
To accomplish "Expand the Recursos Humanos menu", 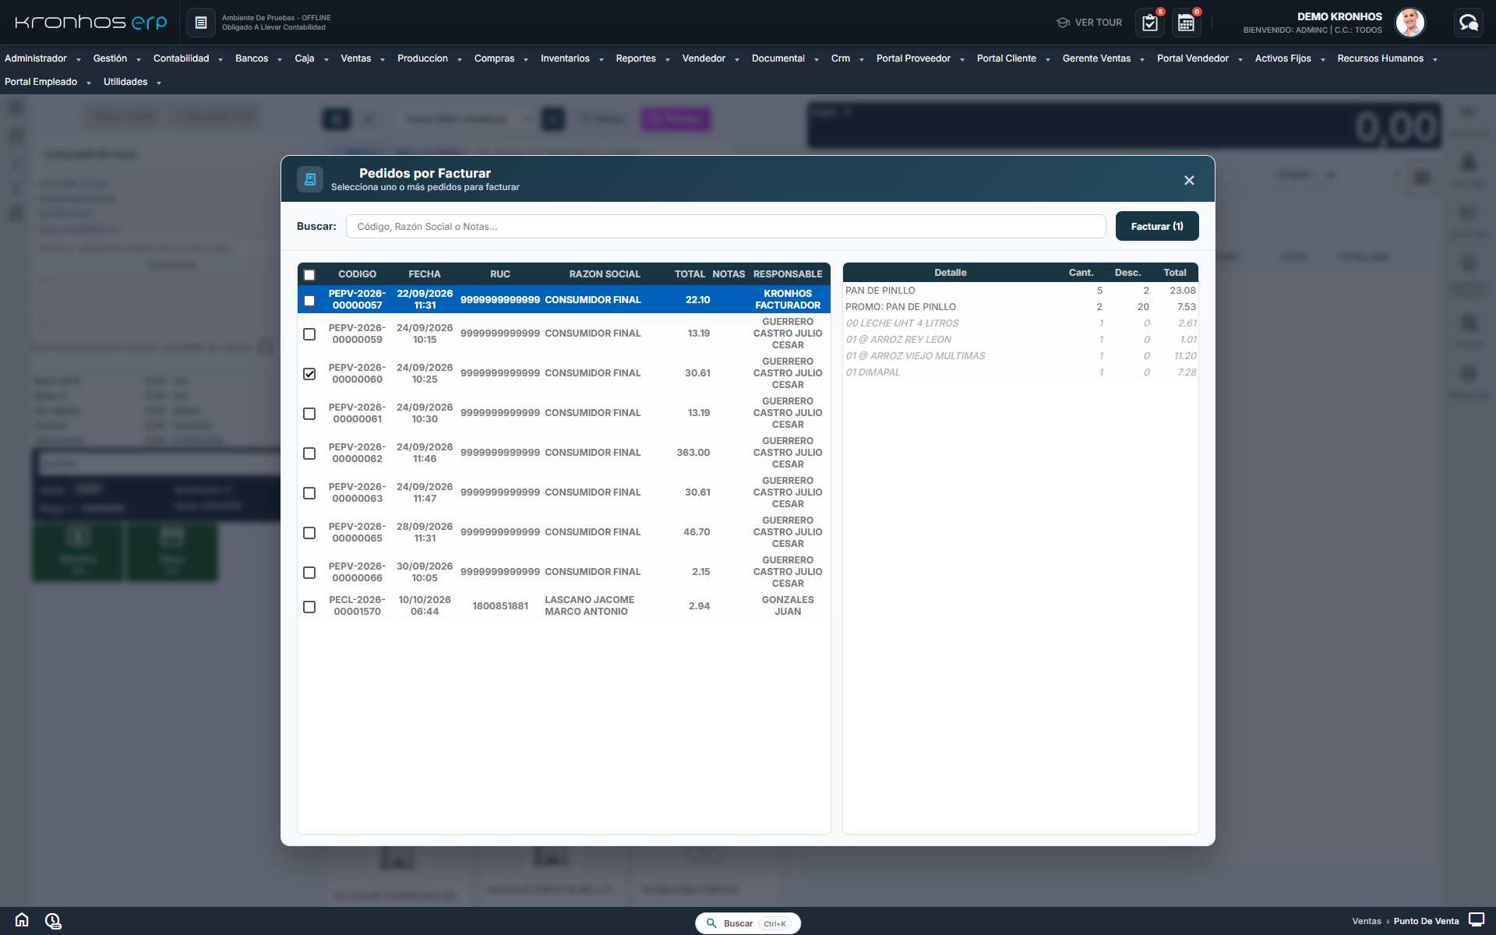I will click(1387, 58).
